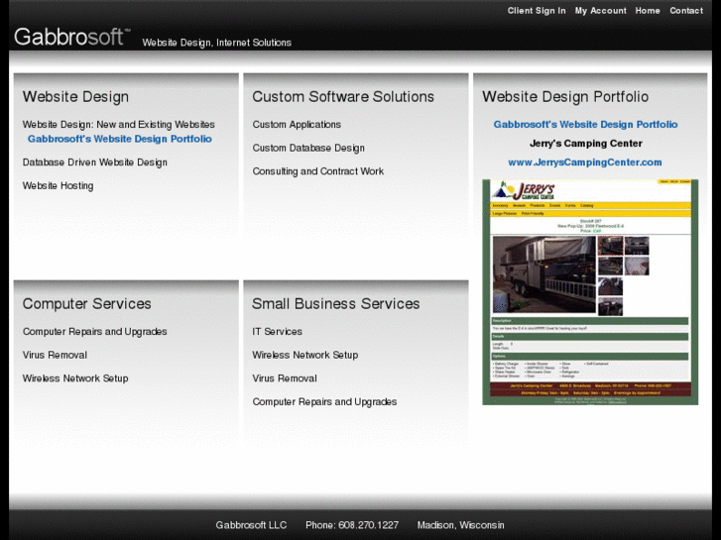Screen dimensions: 721x540
Task: Select Consulting and Contract Work
Action: click(318, 171)
